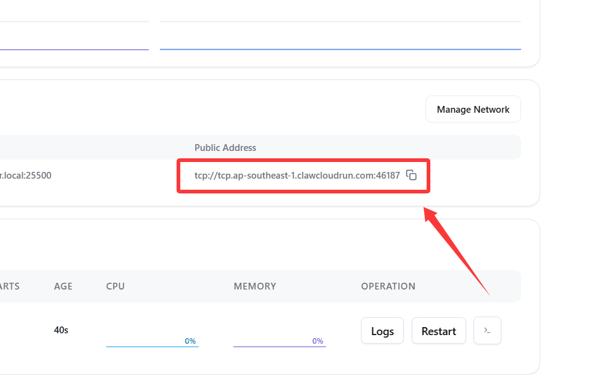The image size is (610, 377).
Task: Click the MEMORY column header
Action: pos(254,286)
